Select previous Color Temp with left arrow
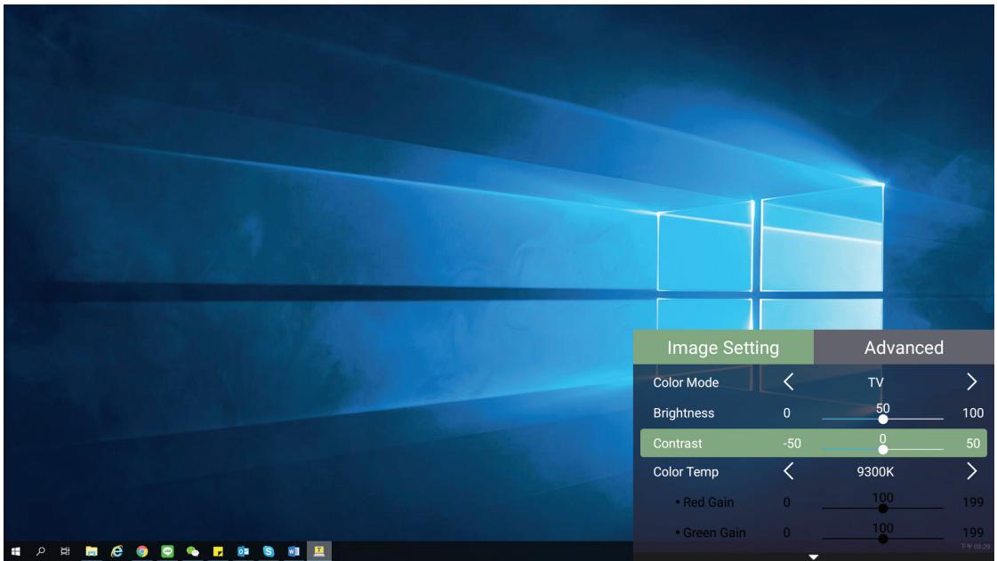 pos(789,471)
